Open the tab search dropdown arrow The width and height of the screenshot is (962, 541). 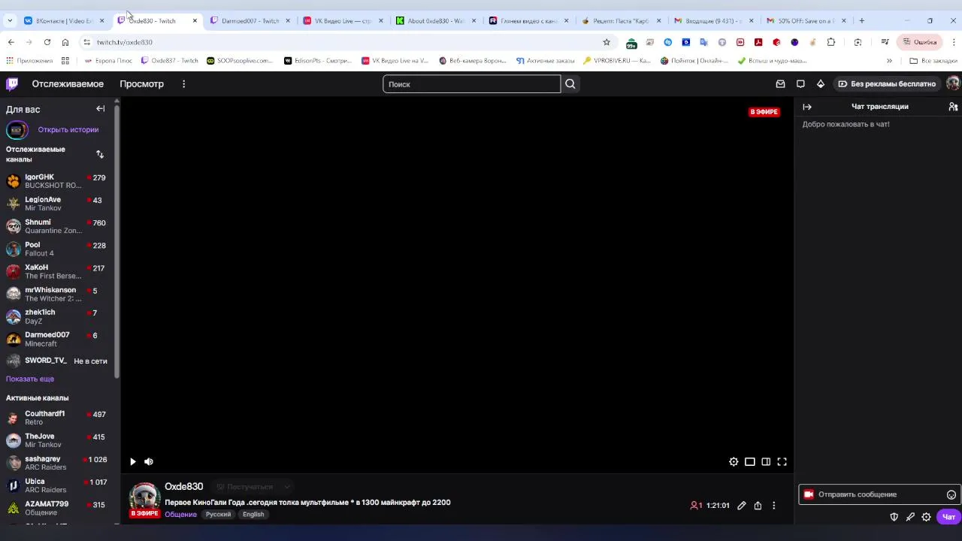10,21
